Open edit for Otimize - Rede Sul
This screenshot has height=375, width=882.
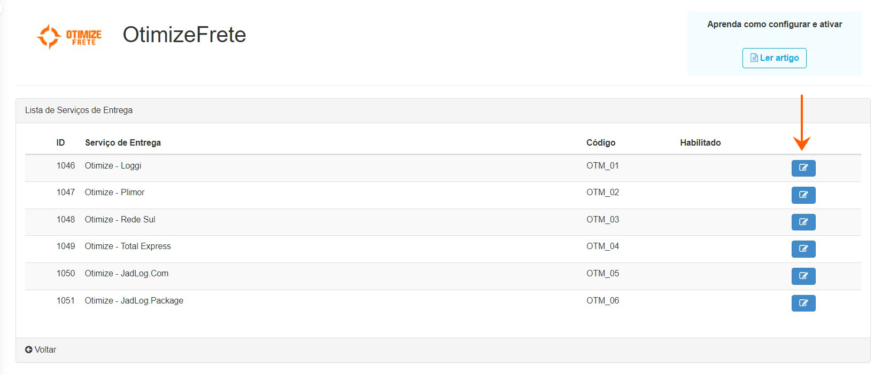pos(803,222)
